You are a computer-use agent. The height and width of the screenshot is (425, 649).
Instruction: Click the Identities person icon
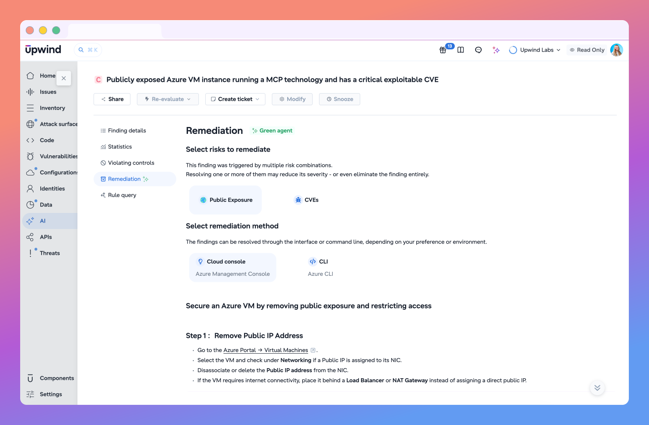tap(30, 189)
